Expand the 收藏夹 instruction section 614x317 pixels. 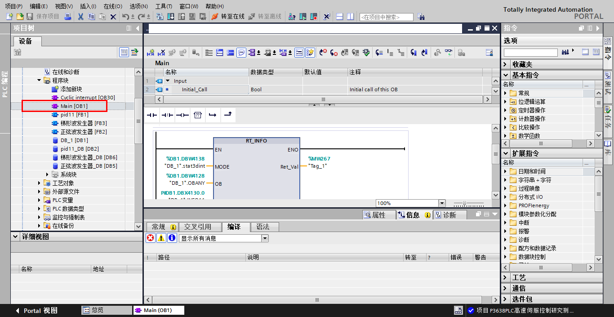point(506,64)
